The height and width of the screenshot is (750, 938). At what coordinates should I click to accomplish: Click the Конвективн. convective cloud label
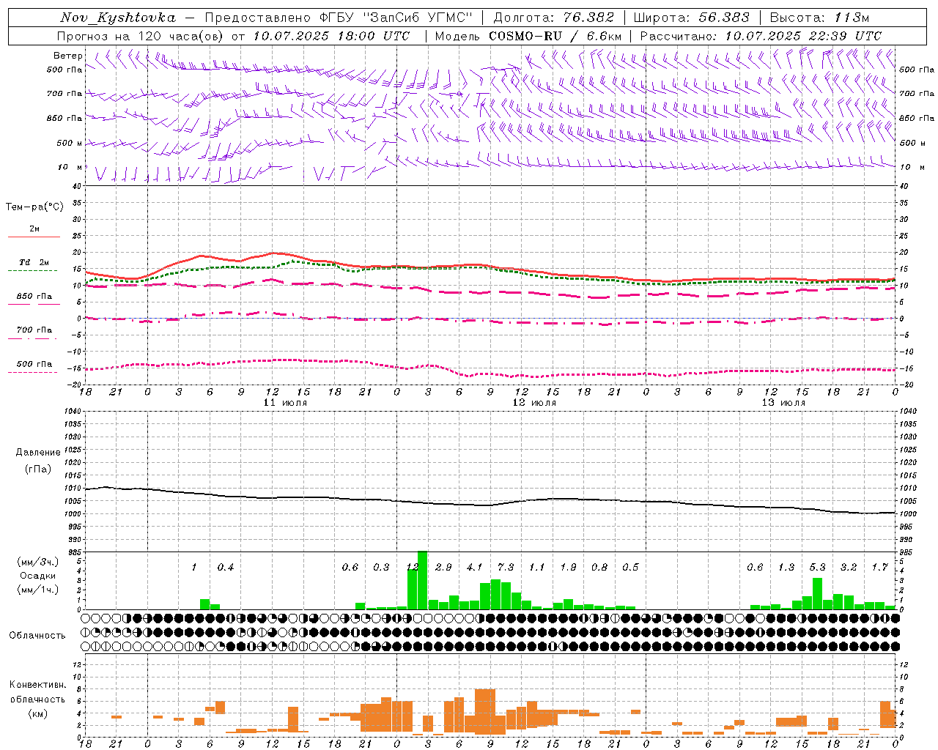[x=37, y=686]
